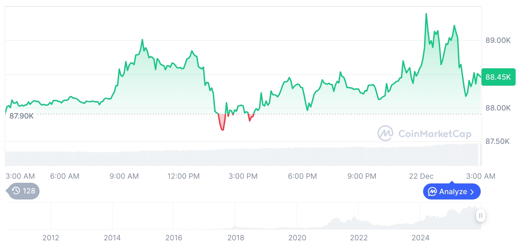The height and width of the screenshot is (245, 525).
Task: Select 2012 on the overview timeline
Action: coord(51,238)
